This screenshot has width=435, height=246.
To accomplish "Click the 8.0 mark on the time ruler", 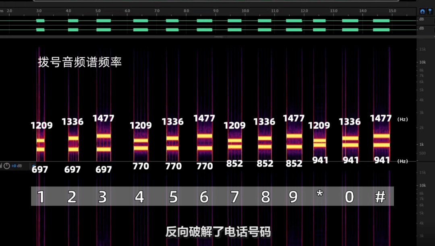I will point(186,11).
